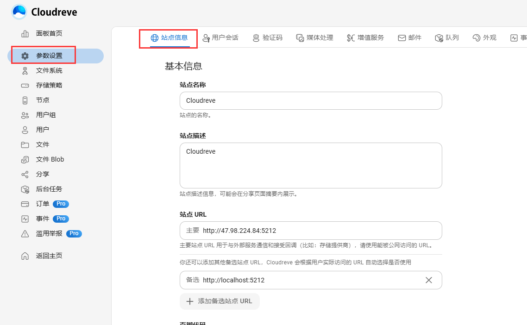Click the 基本信息 heading

pos(183,66)
